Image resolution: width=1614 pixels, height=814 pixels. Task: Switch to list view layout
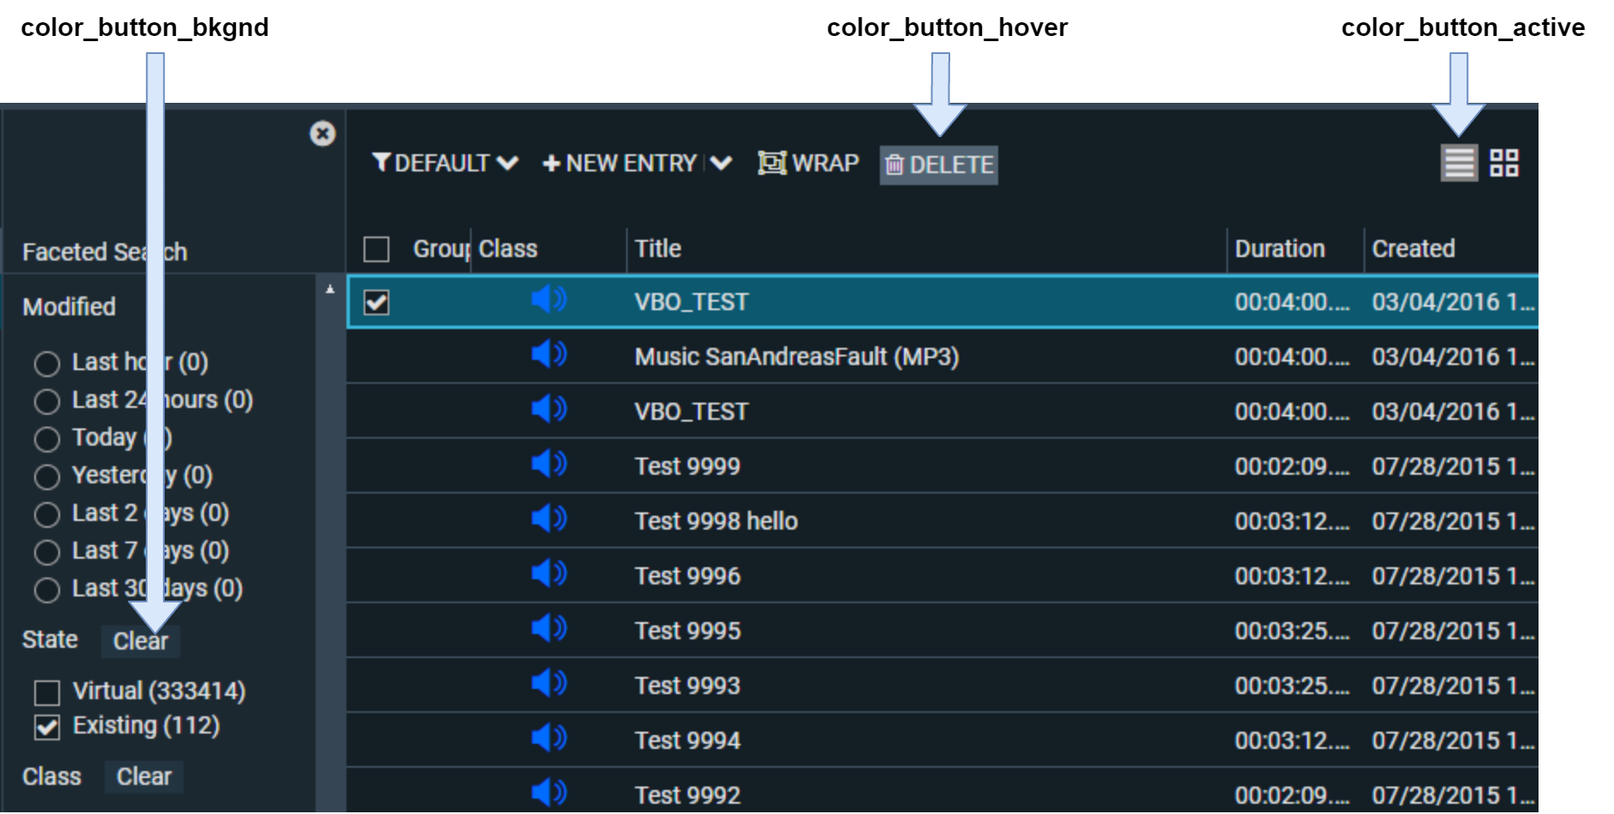tap(1458, 163)
